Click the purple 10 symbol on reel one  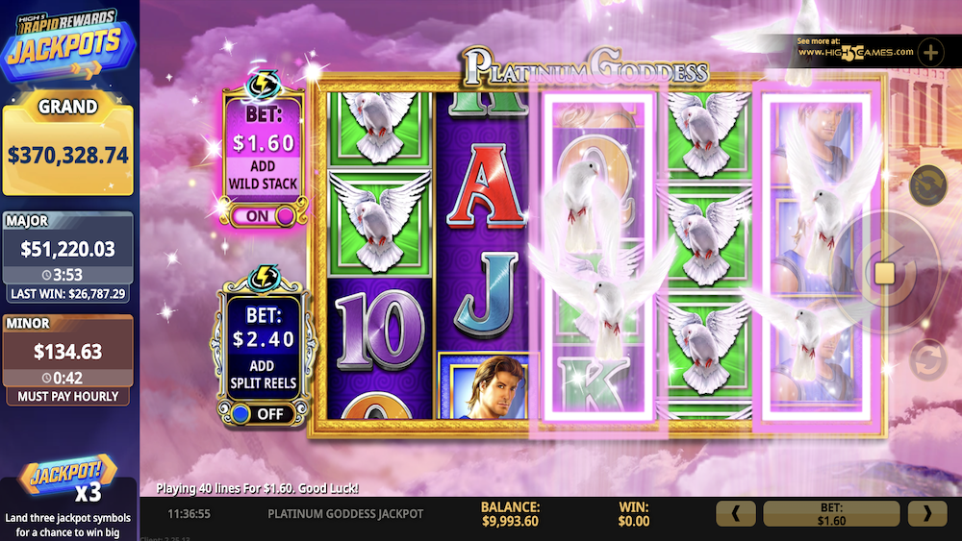[379, 330]
